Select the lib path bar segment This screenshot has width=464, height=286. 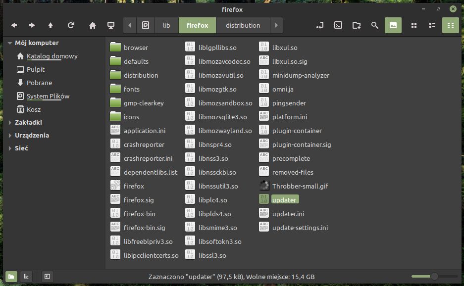[166, 25]
